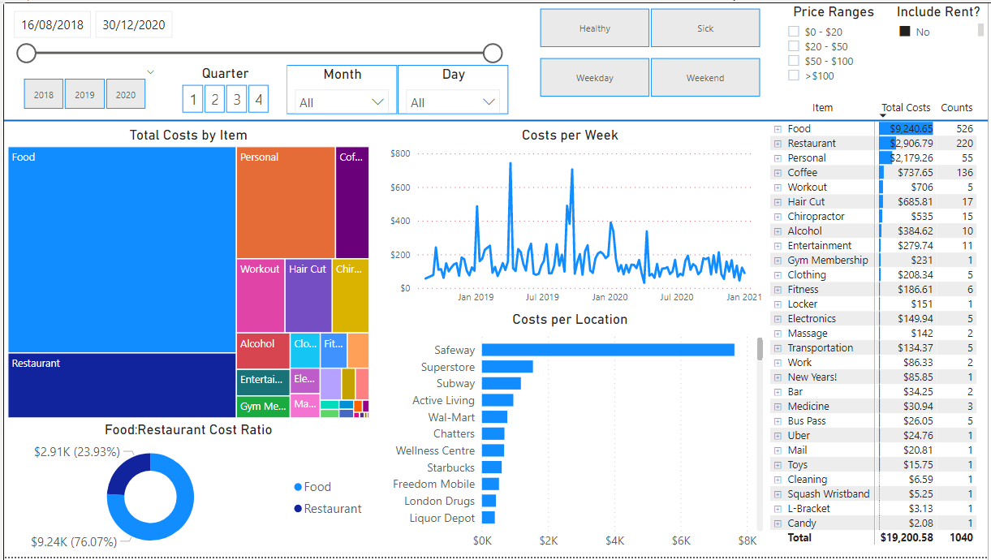Click the sort arrow above Total Costs

pos(884,116)
